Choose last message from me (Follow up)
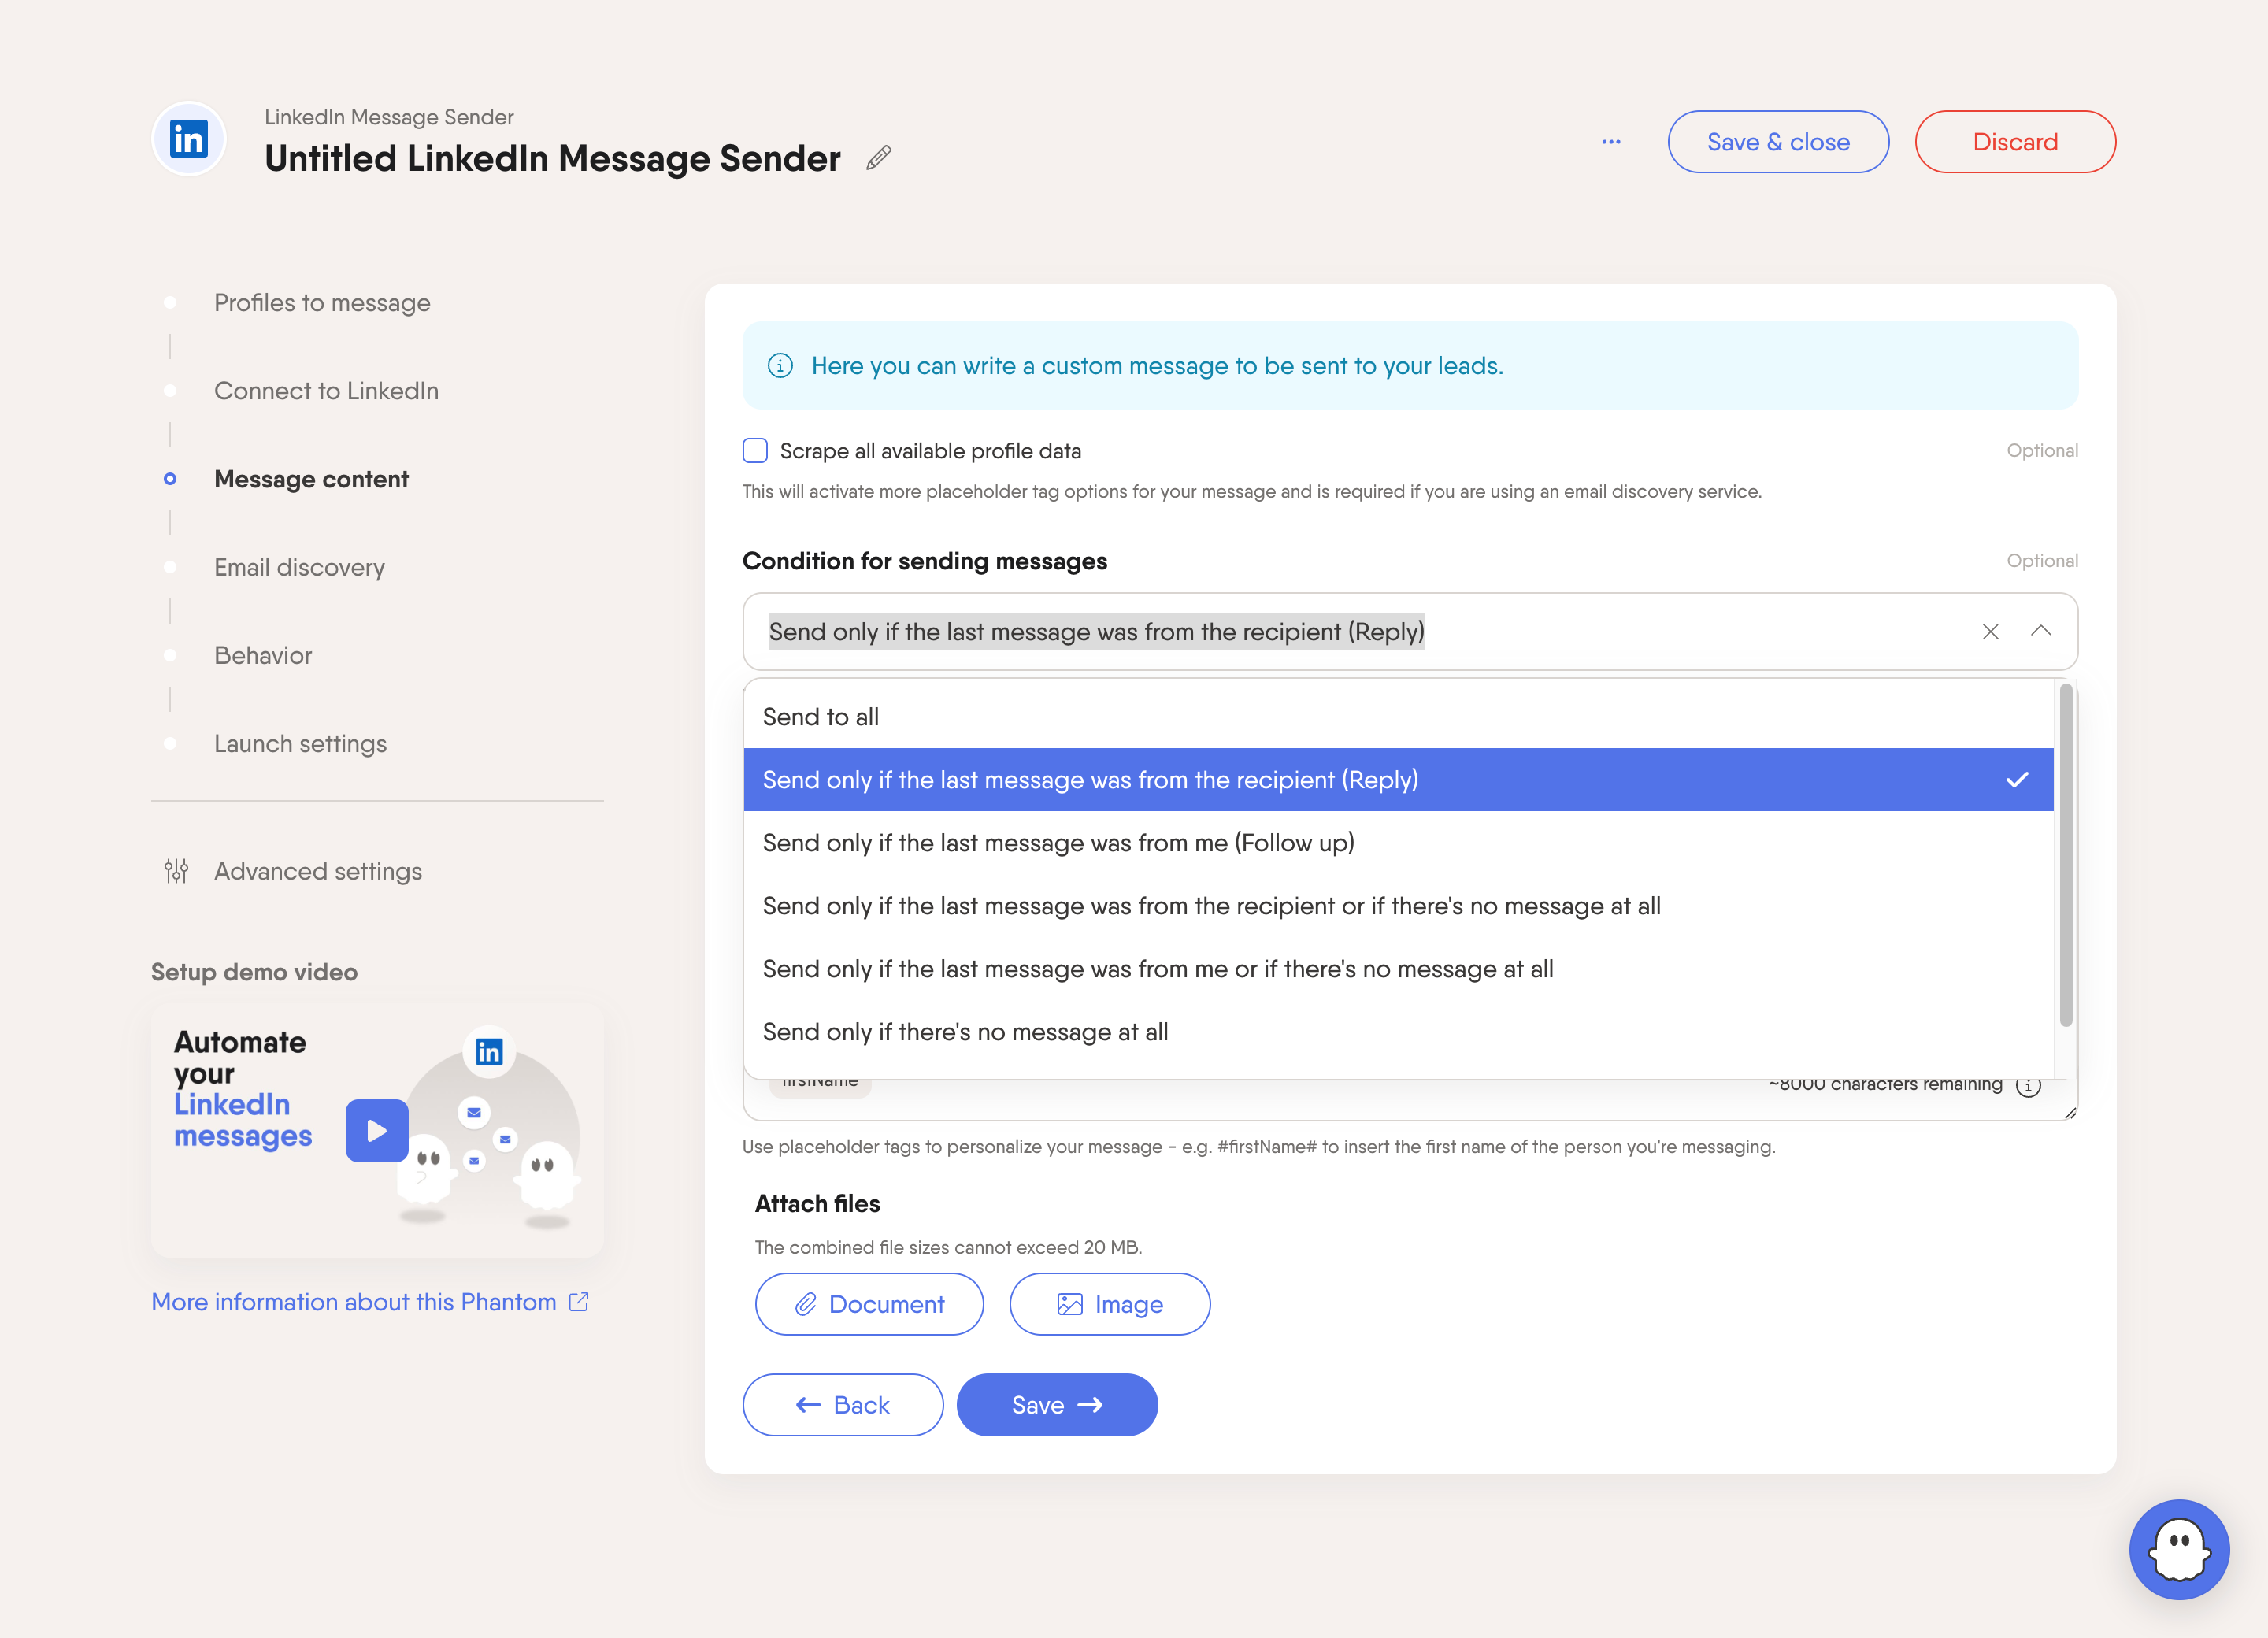This screenshot has width=2268, height=1638. [x=1057, y=843]
